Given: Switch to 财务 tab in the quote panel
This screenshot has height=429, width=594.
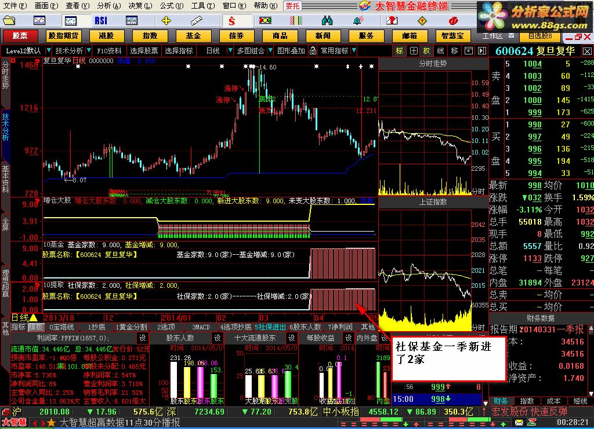Looking at the screenshot, I should (x=501, y=401).
